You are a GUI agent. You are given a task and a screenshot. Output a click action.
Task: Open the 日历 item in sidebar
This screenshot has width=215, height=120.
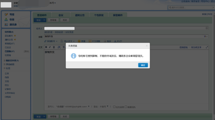tap(7, 73)
